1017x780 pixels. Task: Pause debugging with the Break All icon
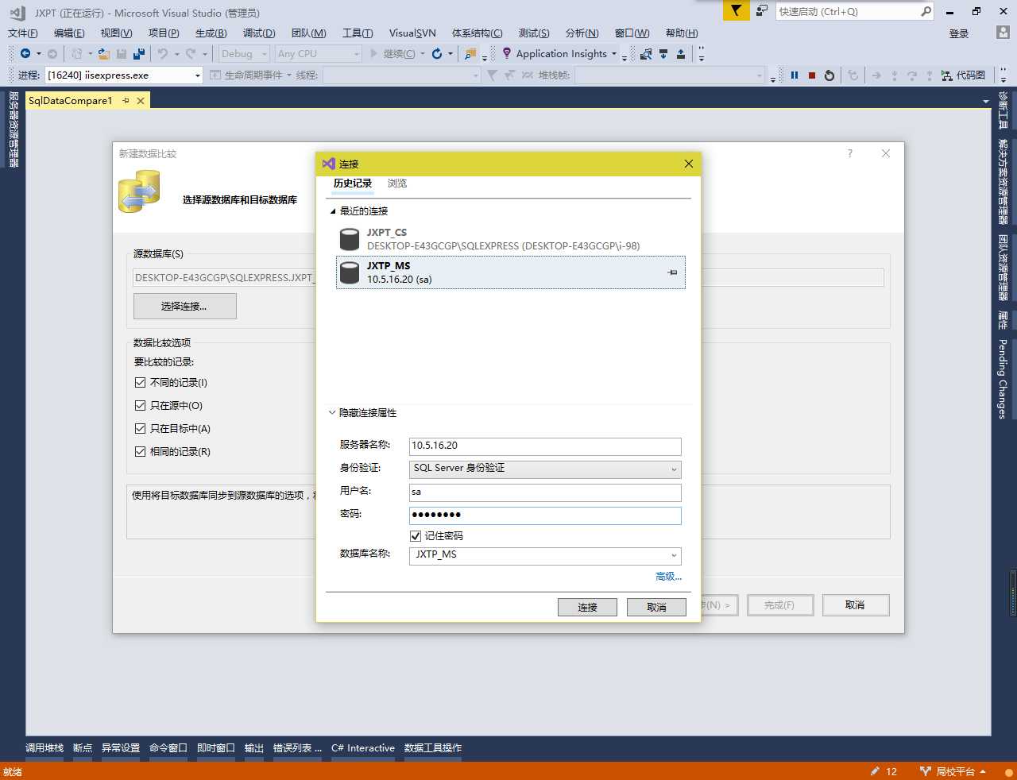tap(794, 75)
